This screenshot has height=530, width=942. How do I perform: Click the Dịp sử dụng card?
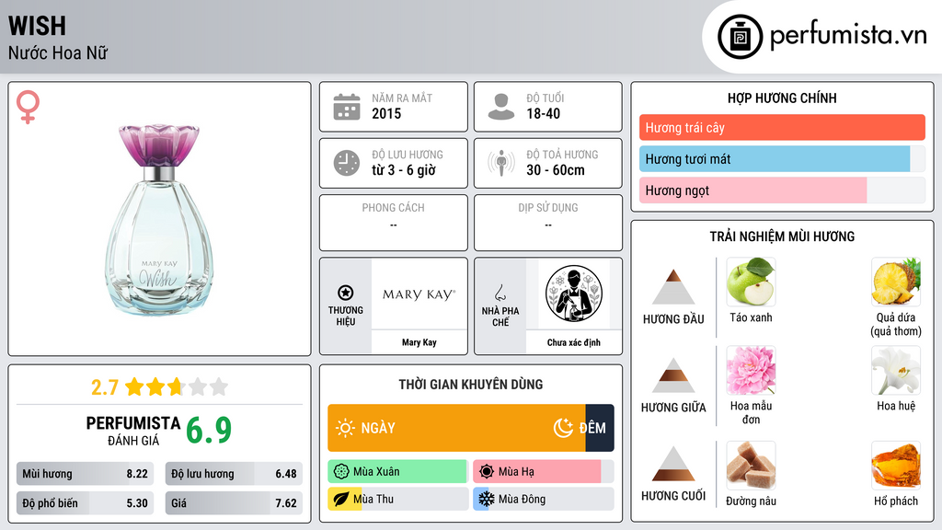coord(548,223)
